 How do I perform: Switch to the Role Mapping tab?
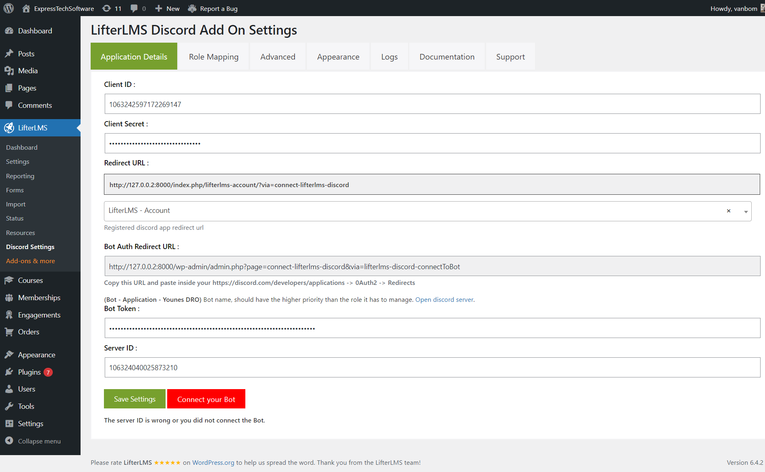pos(214,57)
